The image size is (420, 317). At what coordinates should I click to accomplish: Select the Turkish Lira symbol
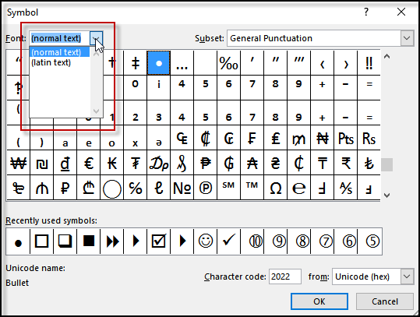369,163
